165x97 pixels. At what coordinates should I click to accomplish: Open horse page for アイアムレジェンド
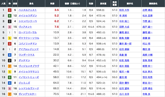(x=29, y=49)
